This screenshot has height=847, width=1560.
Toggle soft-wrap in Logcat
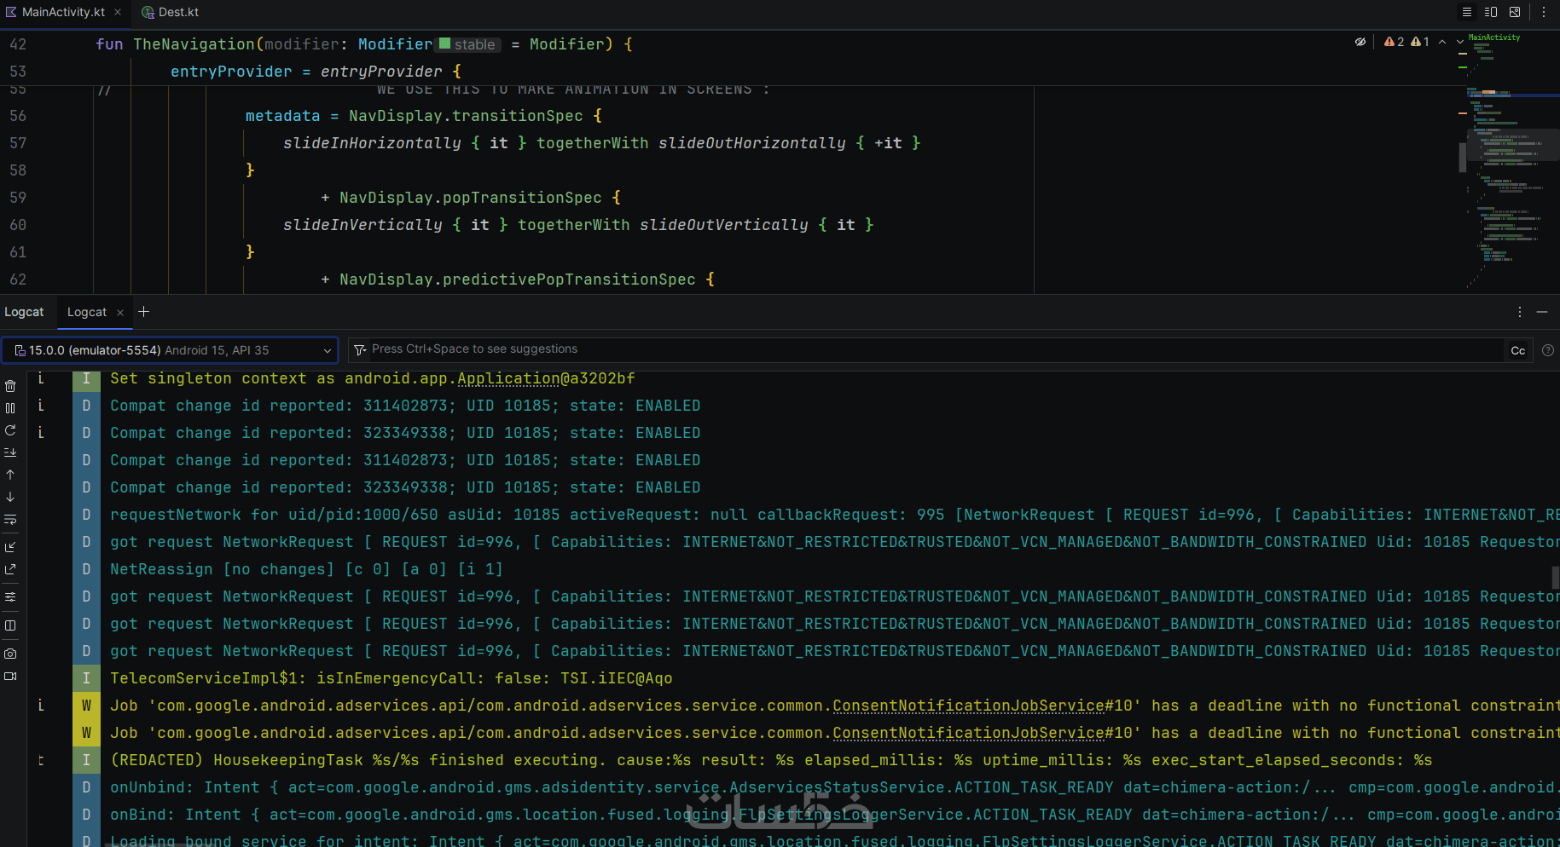pos(10,520)
